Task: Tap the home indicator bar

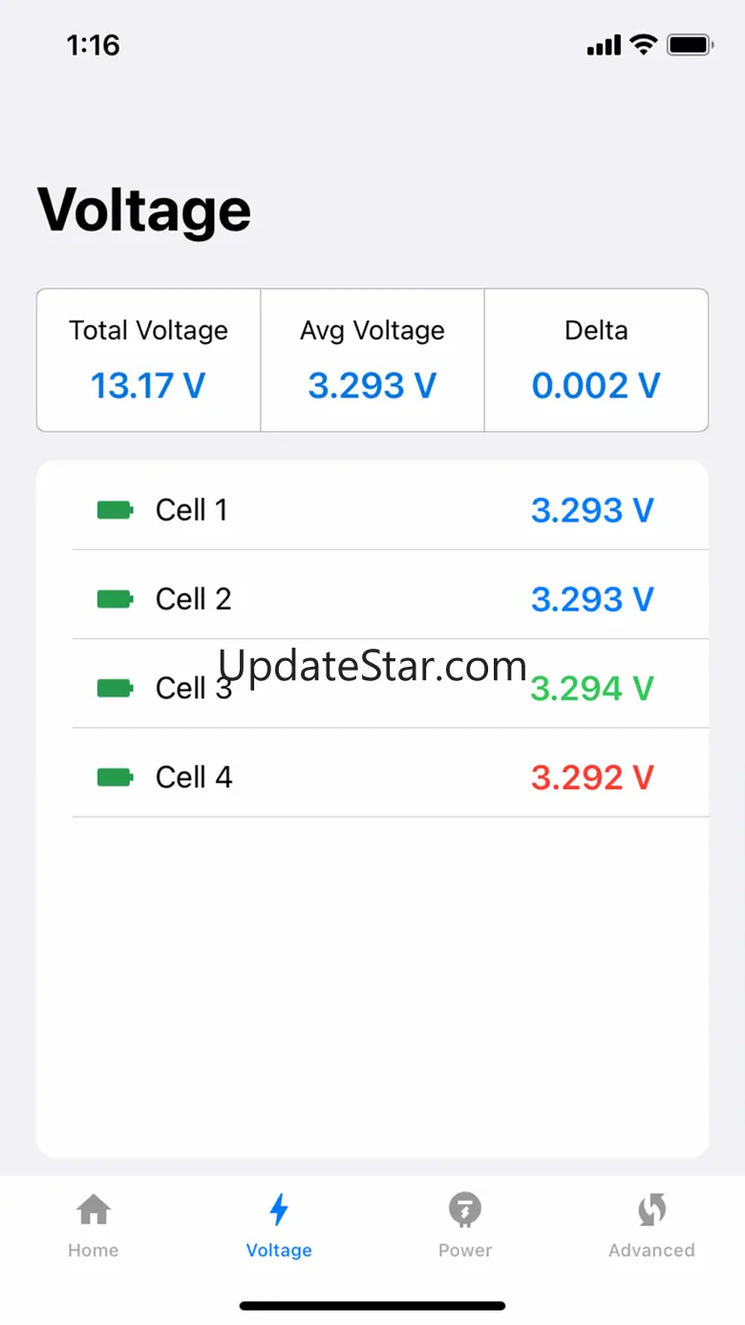Action: pos(372,1305)
